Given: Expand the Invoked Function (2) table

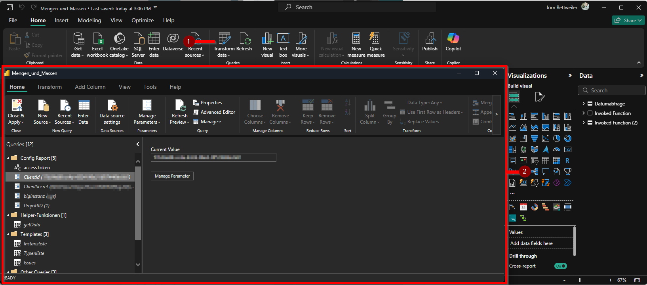Looking at the screenshot, I should tap(584, 123).
